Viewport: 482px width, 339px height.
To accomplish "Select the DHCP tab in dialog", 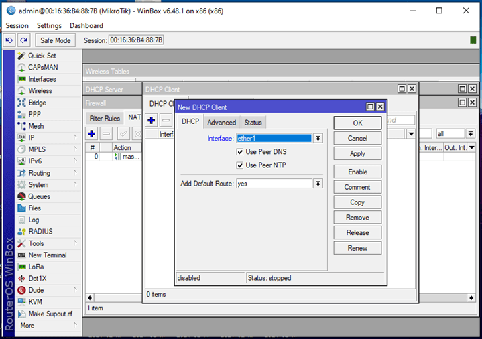I will [190, 121].
